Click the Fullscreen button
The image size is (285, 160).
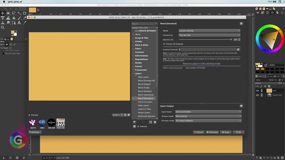click(x=212, y=132)
